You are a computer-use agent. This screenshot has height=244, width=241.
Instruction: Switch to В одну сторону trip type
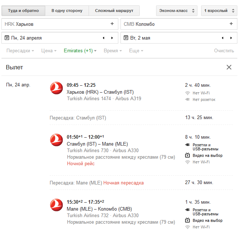[x=67, y=11]
